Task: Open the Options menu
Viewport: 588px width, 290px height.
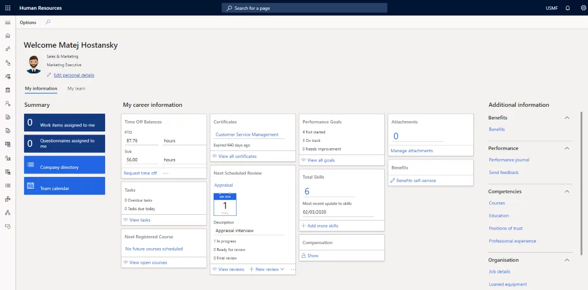Action: (x=28, y=22)
